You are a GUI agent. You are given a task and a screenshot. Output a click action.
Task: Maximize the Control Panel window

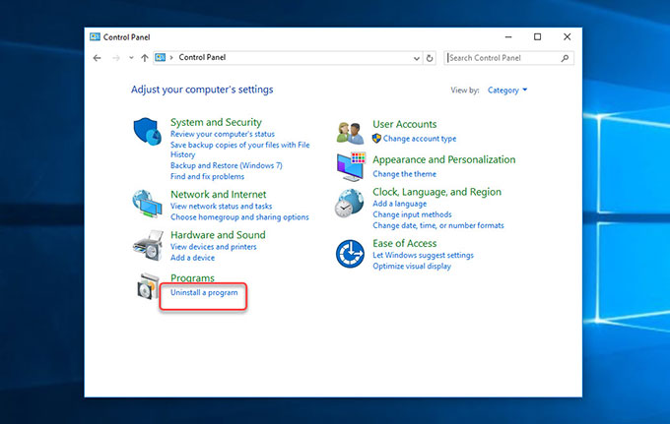(x=538, y=37)
